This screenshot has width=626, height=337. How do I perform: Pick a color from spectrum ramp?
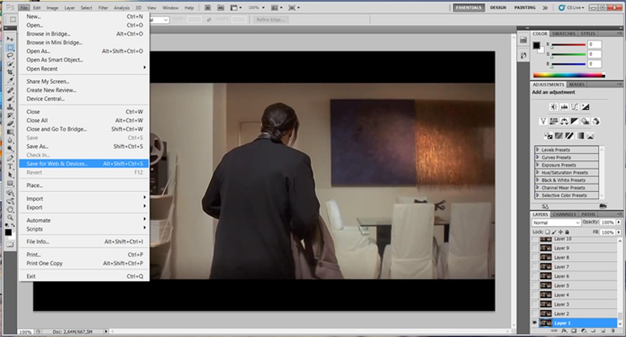point(569,75)
